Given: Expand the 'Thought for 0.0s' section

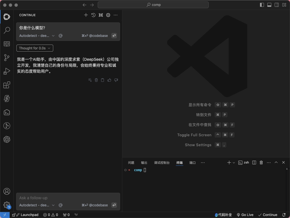Looking at the screenshot, I should [35, 48].
